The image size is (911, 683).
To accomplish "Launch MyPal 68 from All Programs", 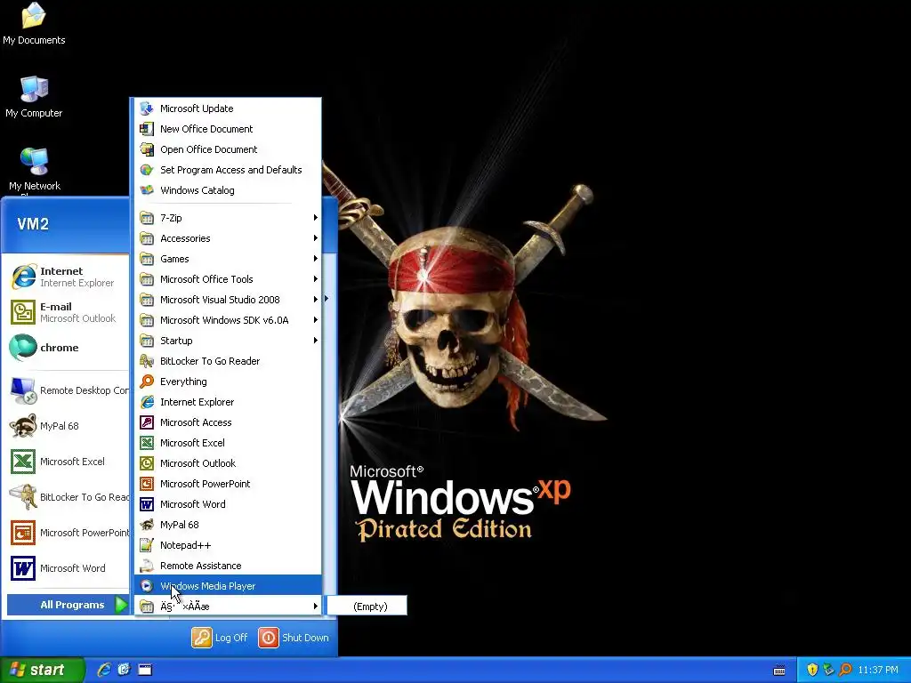I will tap(228, 525).
